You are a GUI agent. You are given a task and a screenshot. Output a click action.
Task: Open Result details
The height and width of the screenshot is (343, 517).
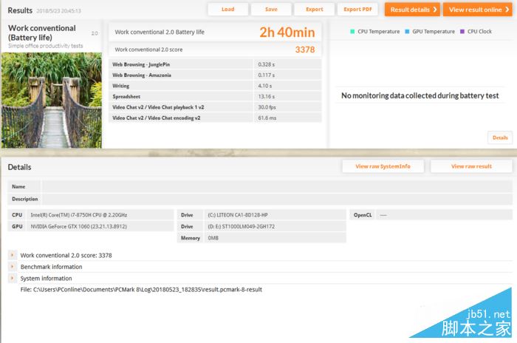[412, 10]
